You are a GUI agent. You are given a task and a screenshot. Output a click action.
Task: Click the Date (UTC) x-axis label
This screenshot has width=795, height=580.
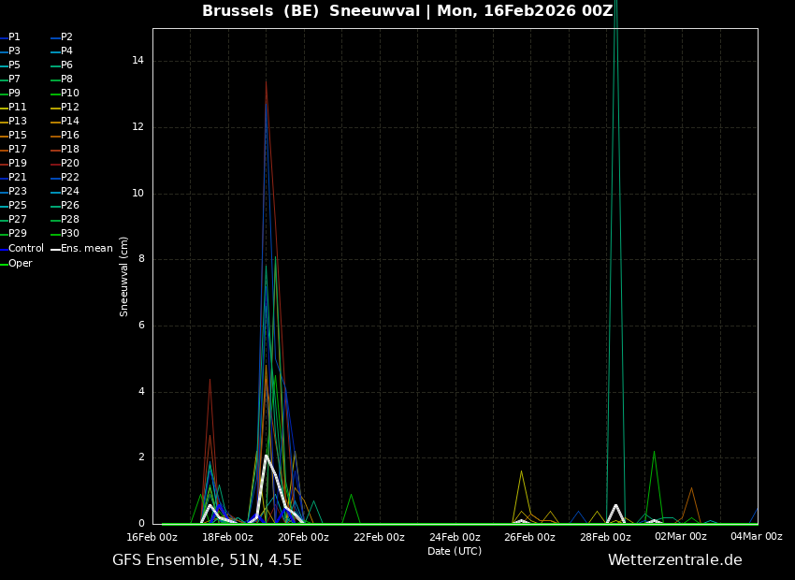pyautogui.click(x=455, y=551)
